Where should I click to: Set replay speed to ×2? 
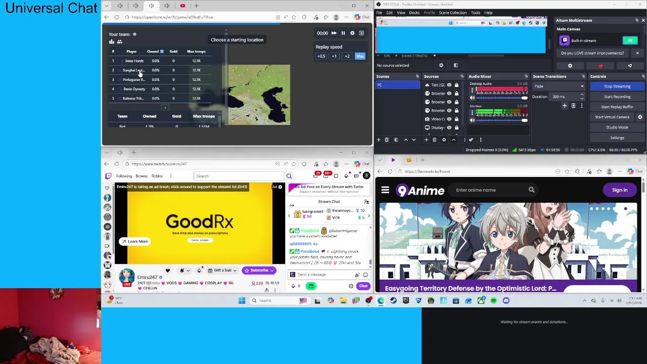[x=347, y=56]
